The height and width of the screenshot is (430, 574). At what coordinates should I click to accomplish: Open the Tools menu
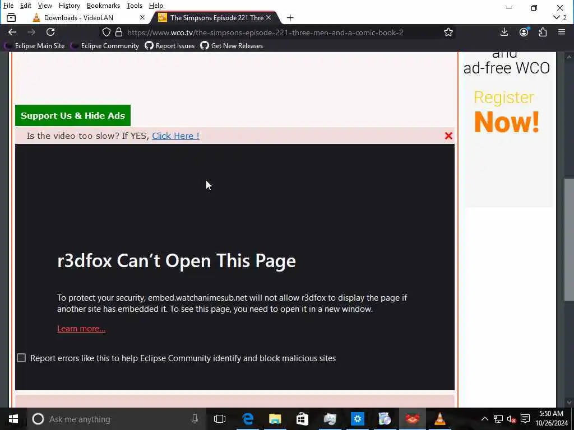click(x=135, y=6)
